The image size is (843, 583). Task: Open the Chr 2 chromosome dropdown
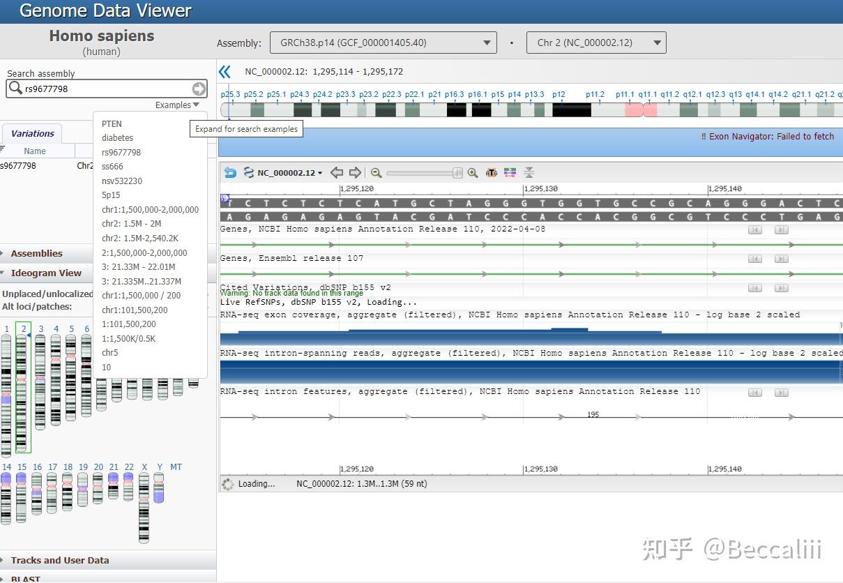tap(596, 43)
